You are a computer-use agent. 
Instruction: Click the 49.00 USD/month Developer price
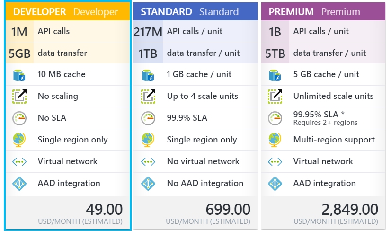point(104,210)
